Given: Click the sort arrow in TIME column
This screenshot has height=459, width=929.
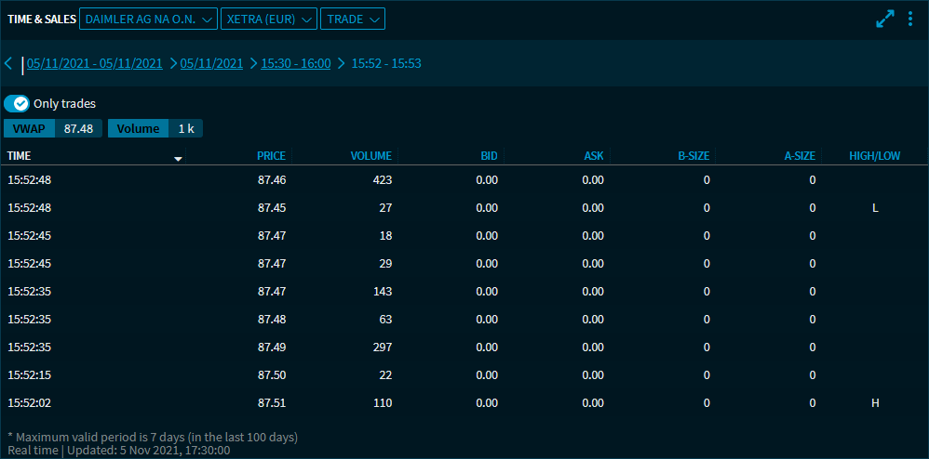Looking at the screenshot, I should point(178,159).
